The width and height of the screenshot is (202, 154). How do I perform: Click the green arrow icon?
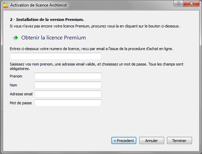tap(16, 38)
